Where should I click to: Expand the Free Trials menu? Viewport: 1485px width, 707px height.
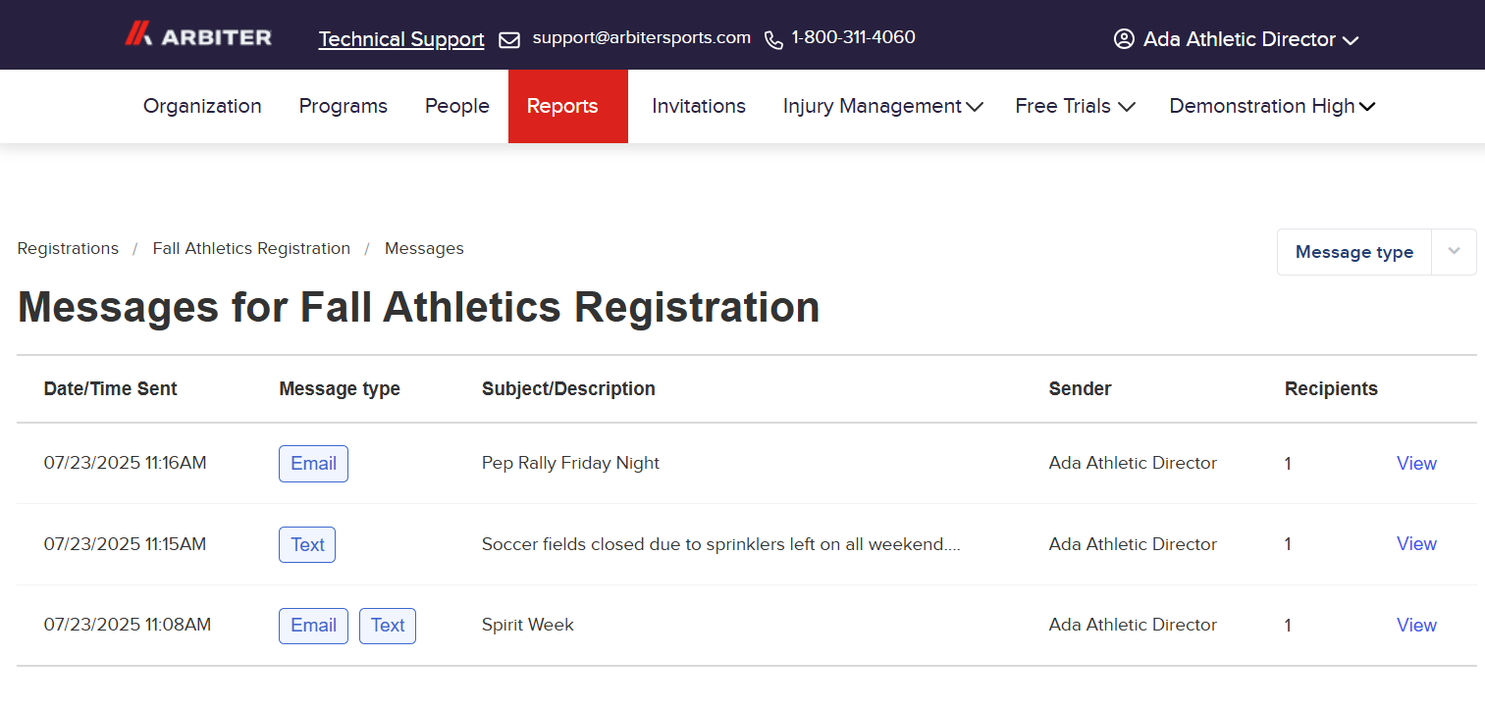(x=1075, y=106)
